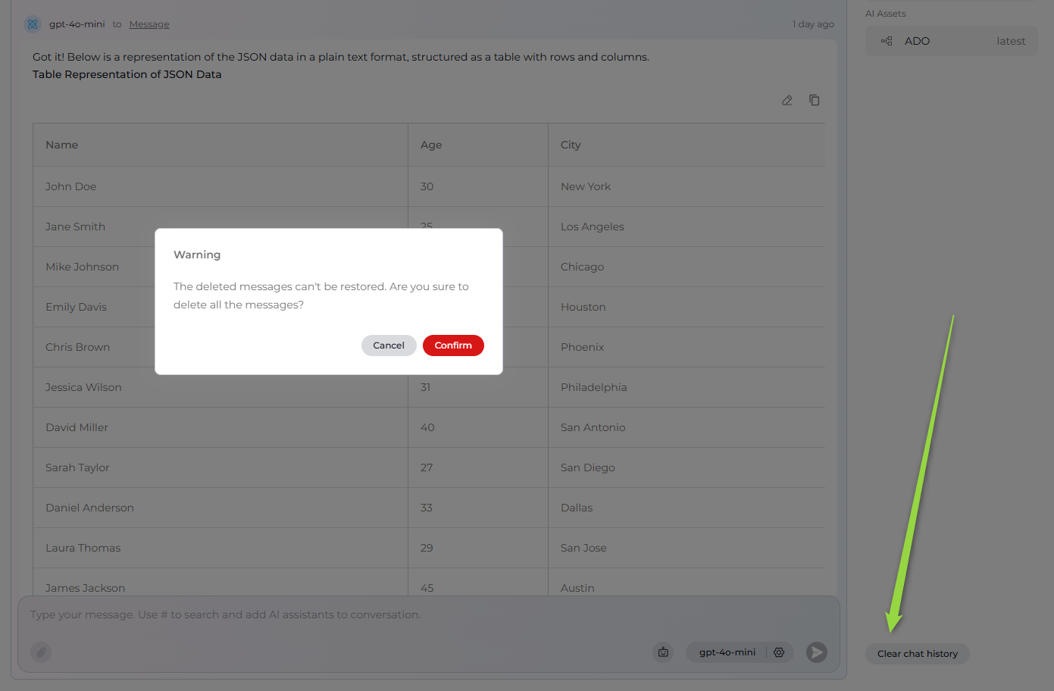Screen dimensions: 1054x691
Task: Select the Sarah Taylor cell
Action: pos(220,467)
